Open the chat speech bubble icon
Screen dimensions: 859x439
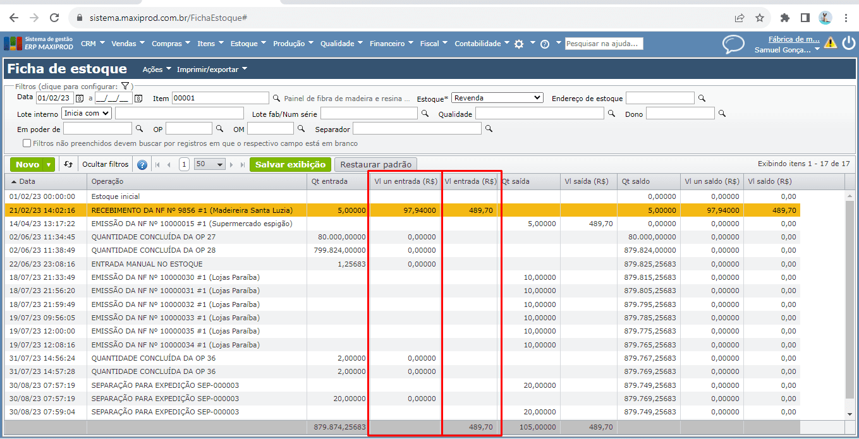(733, 44)
